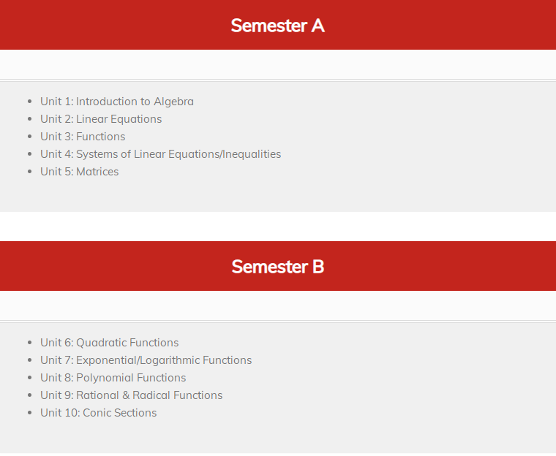Click the blank strip under Semester A header
The width and height of the screenshot is (556, 456).
pyautogui.click(x=278, y=64)
